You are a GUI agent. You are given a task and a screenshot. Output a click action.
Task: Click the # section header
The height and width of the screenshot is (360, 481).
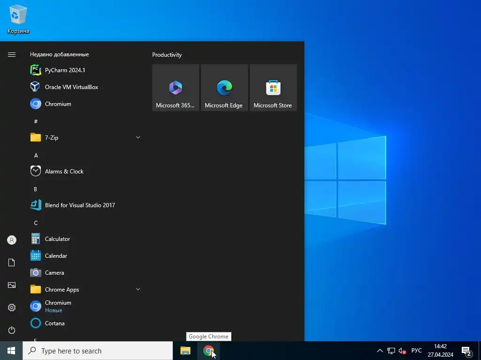(x=36, y=121)
